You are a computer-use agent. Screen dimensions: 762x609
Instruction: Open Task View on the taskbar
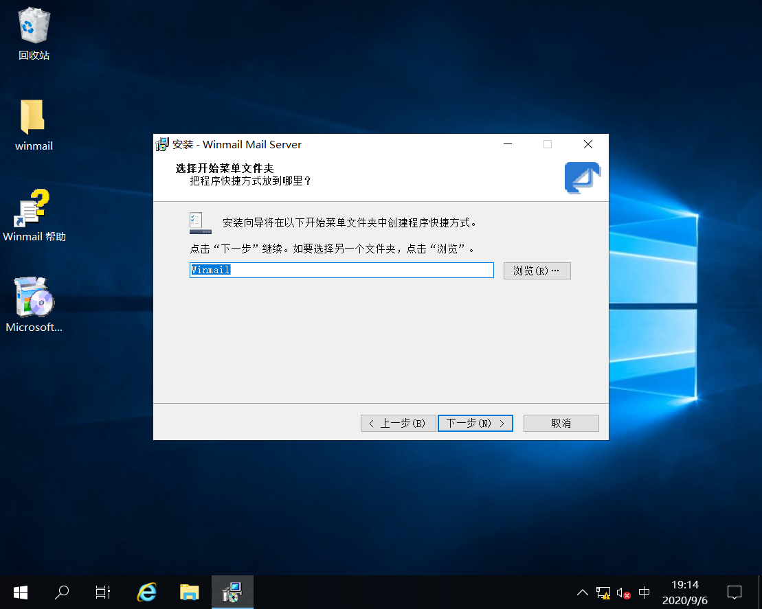click(x=103, y=592)
